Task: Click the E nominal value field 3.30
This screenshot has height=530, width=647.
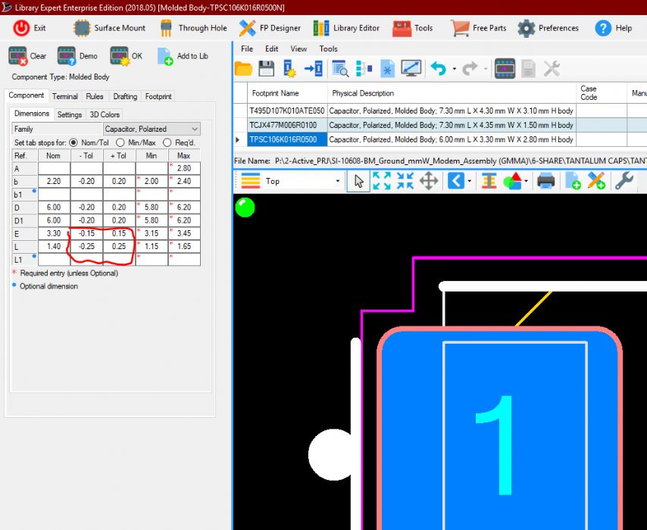Action: click(54, 233)
